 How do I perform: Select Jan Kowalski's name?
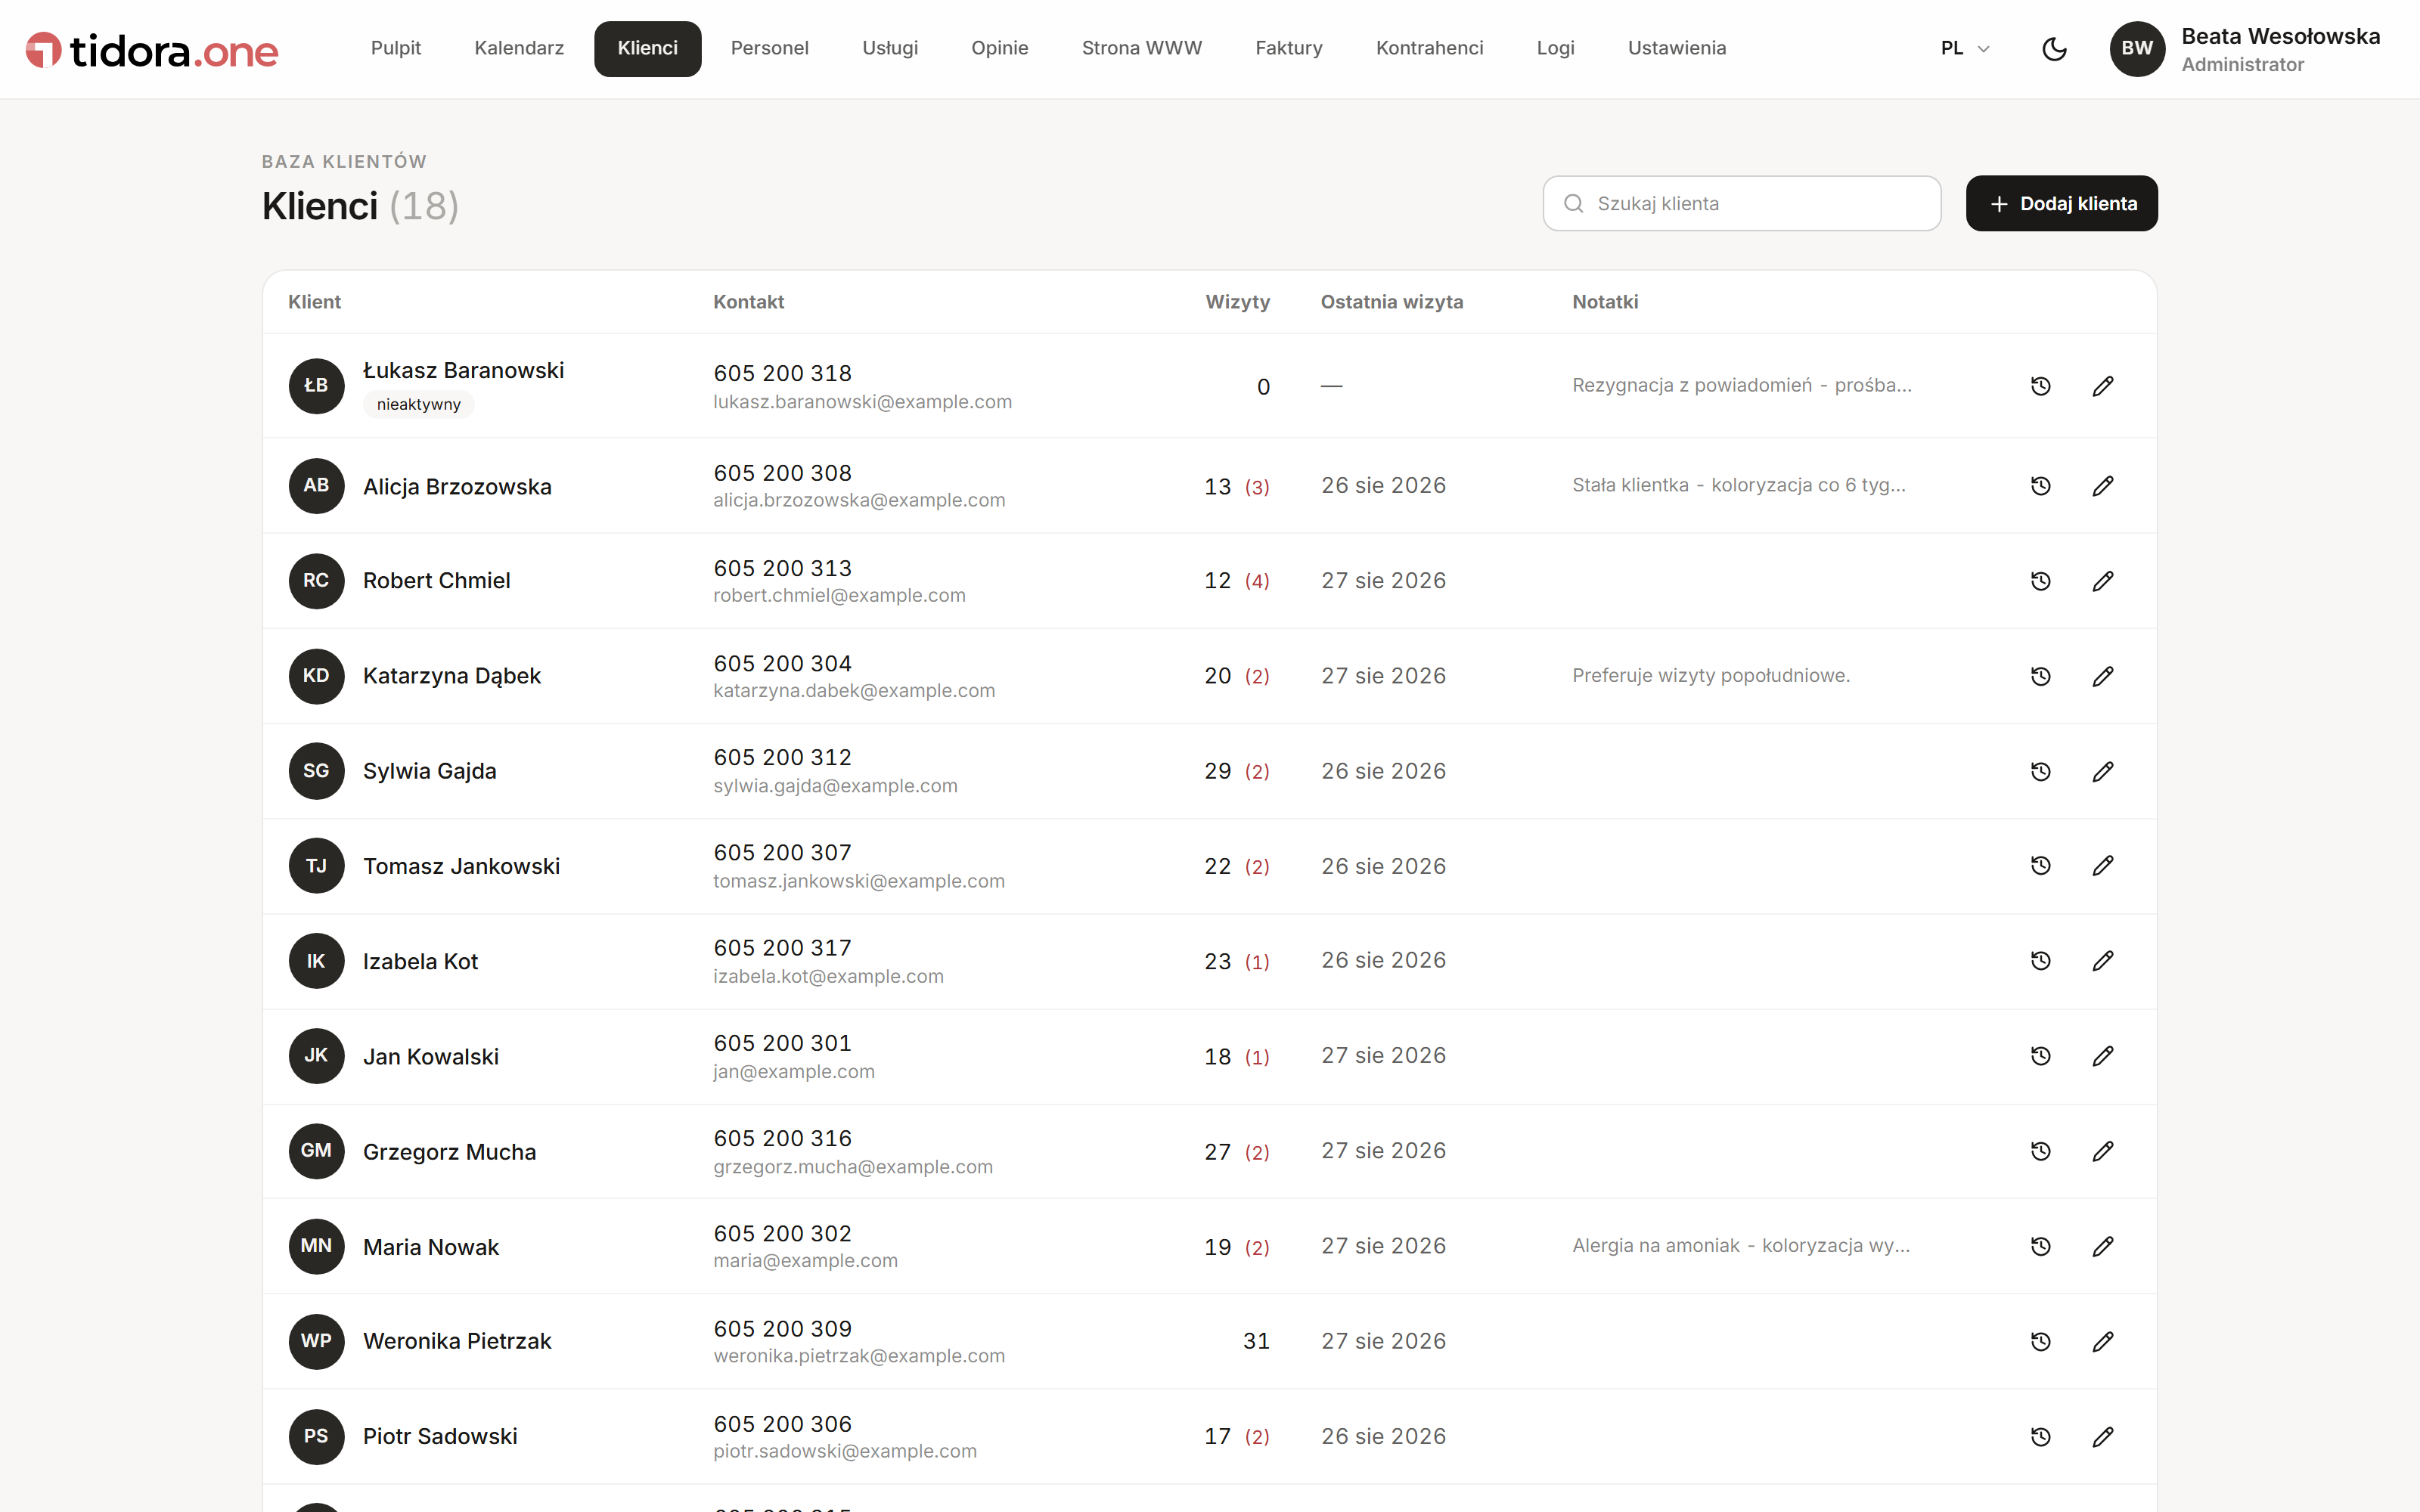coord(431,1057)
